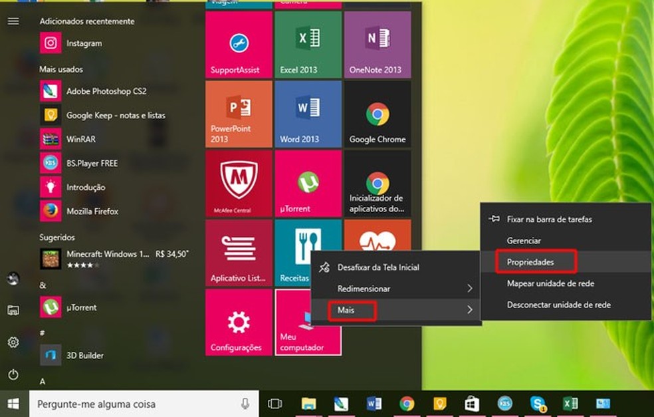Expand the hamburger menu in Start
654x417 pixels.
[13, 21]
